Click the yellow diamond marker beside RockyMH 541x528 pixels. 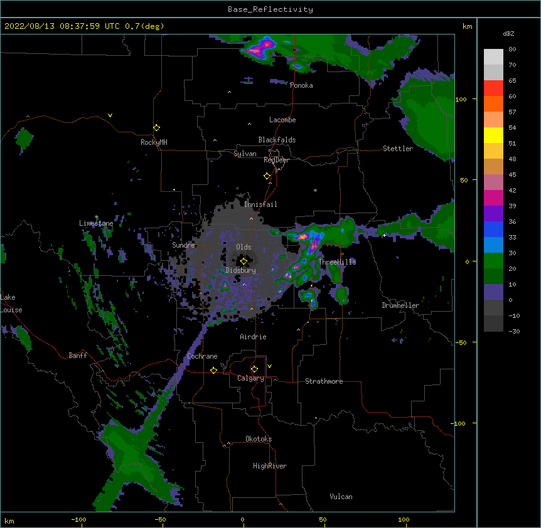156,128
